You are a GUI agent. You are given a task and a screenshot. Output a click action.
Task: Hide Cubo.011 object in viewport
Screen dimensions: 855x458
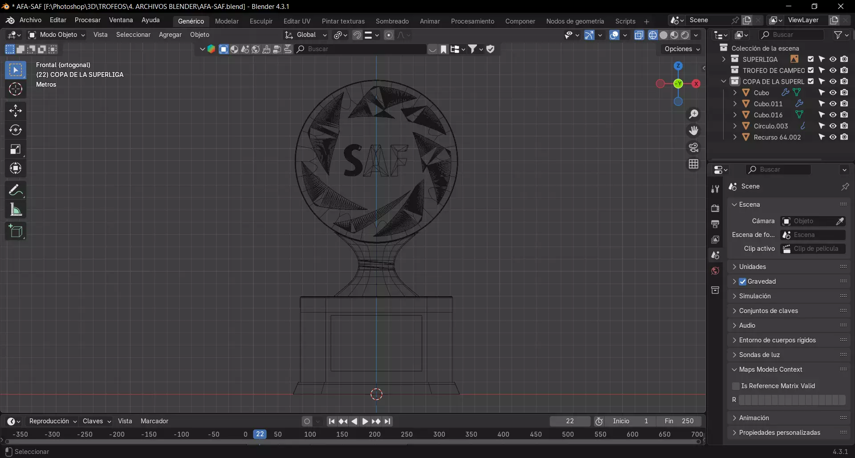[x=833, y=104]
